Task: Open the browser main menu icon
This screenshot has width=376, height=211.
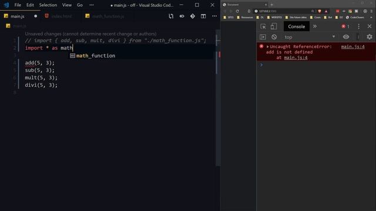Action: (371, 11)
